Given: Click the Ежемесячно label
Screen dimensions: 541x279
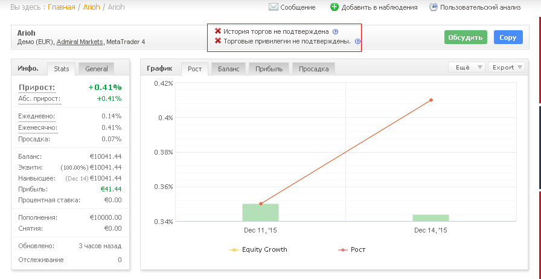Looking at the screenshot, I should (38, 127).
